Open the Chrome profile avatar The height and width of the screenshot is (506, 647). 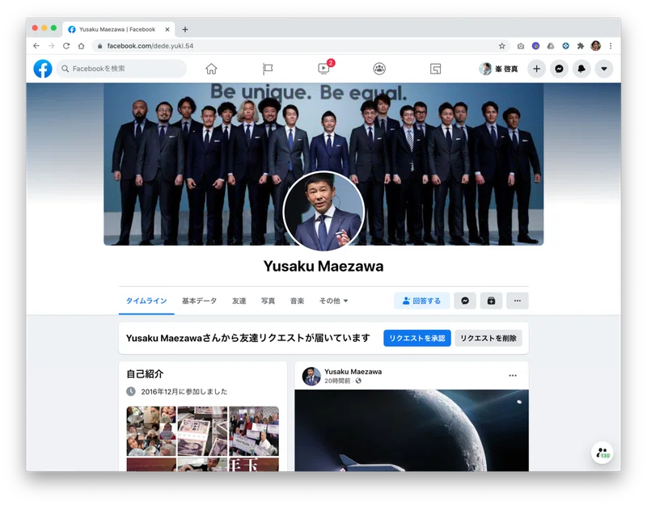(595, 46)
